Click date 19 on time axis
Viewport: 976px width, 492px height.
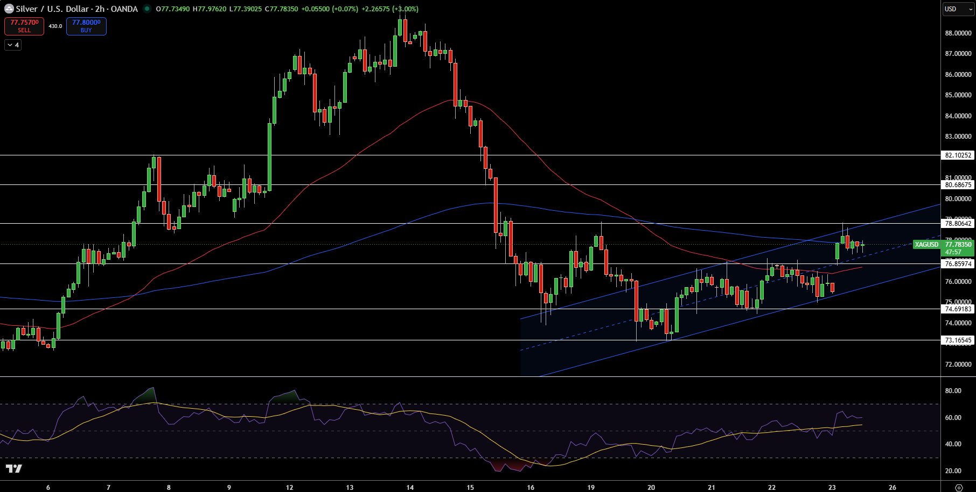click(x=591, y=488)
